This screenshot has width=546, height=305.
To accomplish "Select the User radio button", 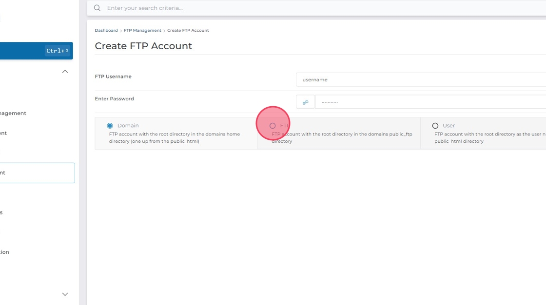I will point(435,126).
